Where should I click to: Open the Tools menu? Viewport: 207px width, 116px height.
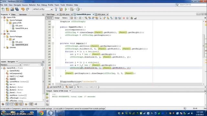click(x=62, y=5)
